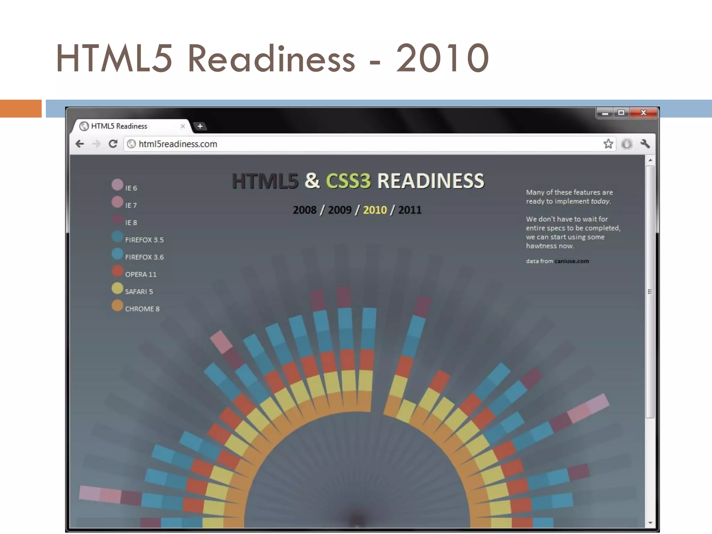Close the HTML5 Readiness tab

[x=183, y=126]
